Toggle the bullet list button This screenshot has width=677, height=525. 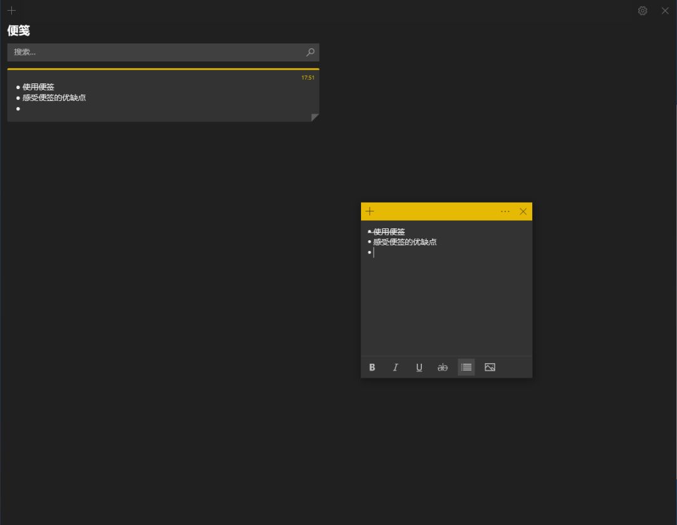click(466, 368)
